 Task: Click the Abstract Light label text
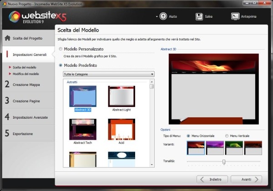(x=121, y=110)
